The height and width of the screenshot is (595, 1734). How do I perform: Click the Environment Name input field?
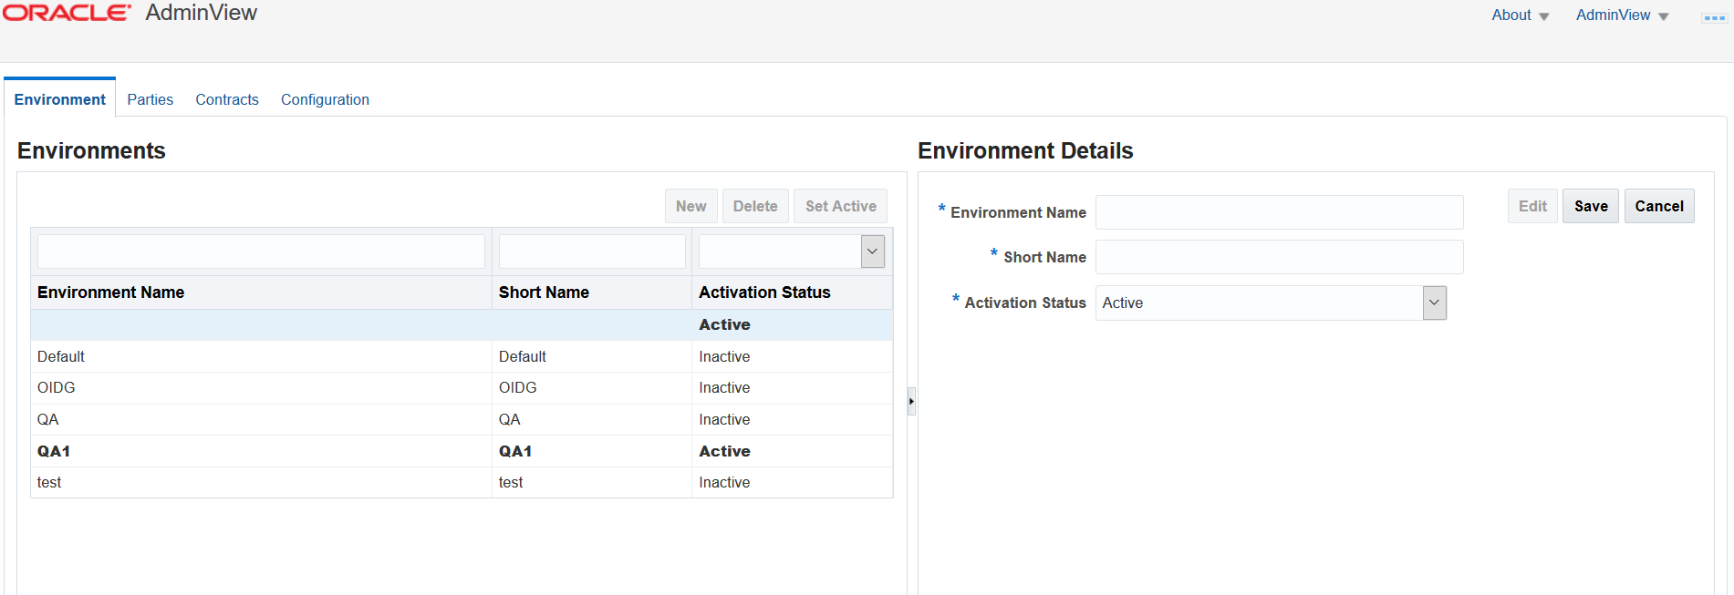point(1279,212)
